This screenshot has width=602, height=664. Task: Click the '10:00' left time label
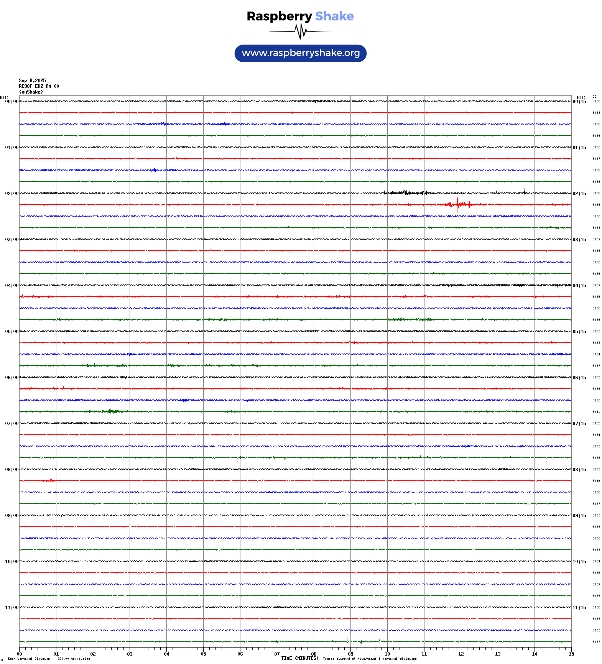12,562
